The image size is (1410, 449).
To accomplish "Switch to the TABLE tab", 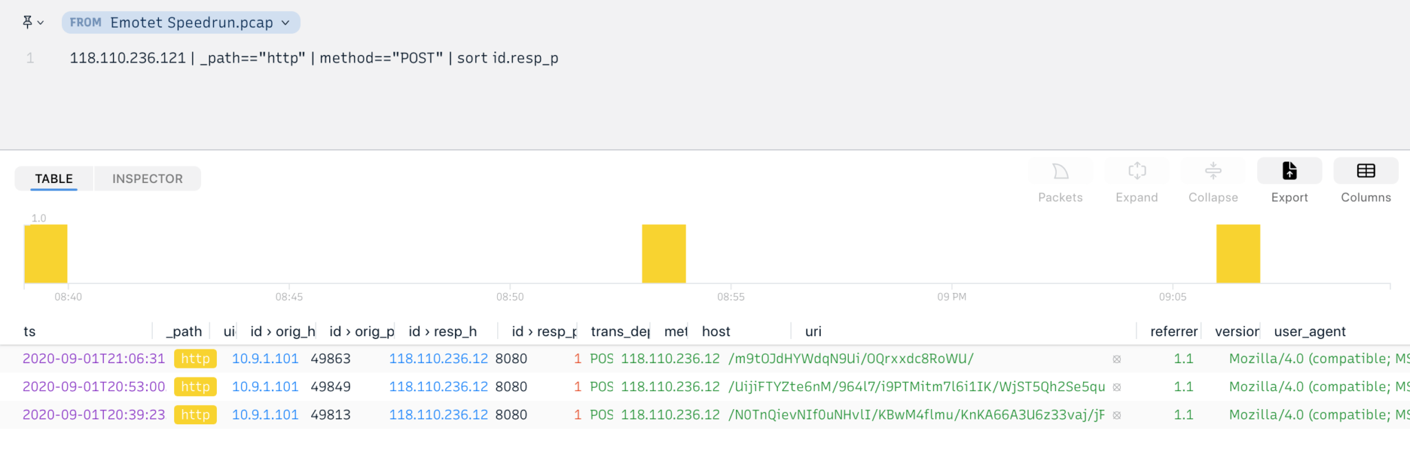I will 54,179.
